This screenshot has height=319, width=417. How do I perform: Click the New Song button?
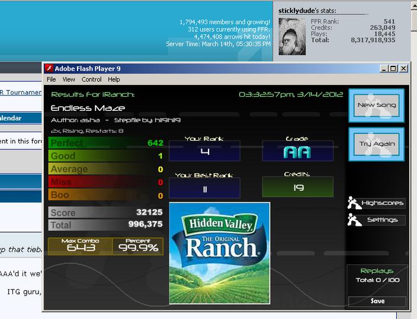(376, 106)
